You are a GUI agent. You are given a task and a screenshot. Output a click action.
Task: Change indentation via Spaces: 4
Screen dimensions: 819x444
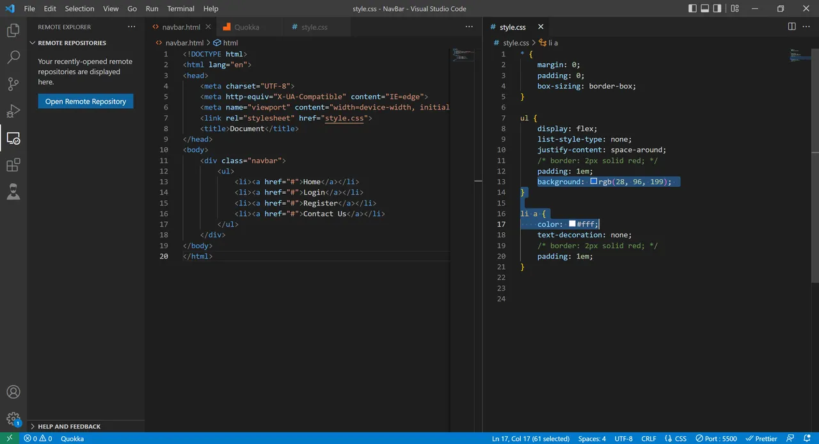[x=592, y=438]
